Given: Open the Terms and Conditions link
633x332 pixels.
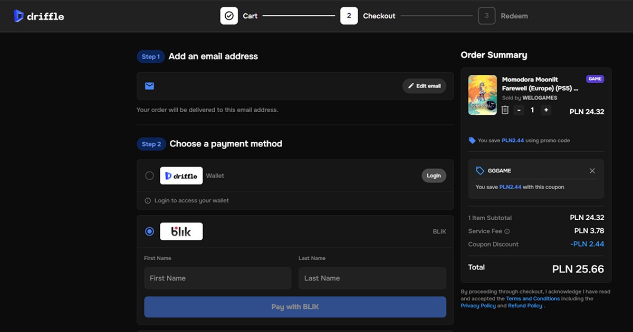Looking at the screenshot, I should [x=532, y=299].
